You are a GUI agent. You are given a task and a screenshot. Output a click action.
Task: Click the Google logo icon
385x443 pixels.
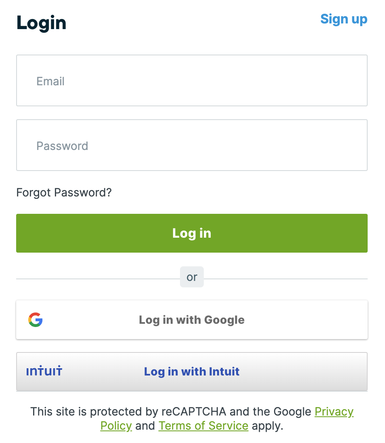(x=36, y=320)
